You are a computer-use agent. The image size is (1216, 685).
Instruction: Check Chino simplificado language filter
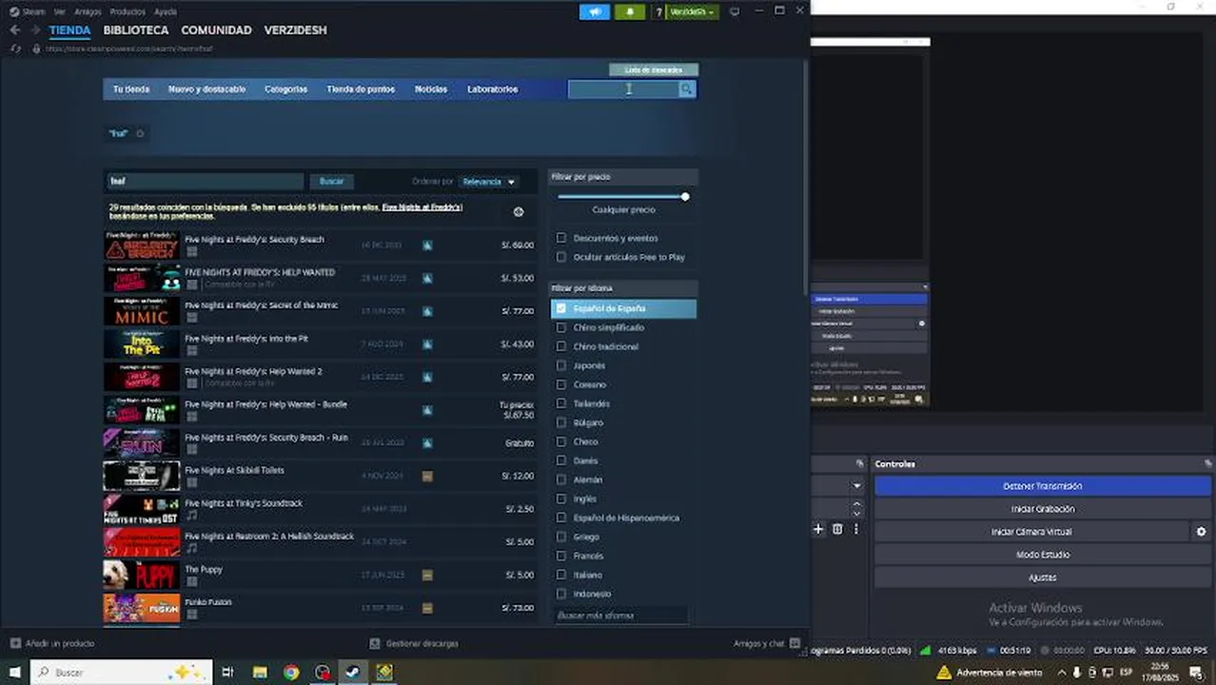(561, 327)
